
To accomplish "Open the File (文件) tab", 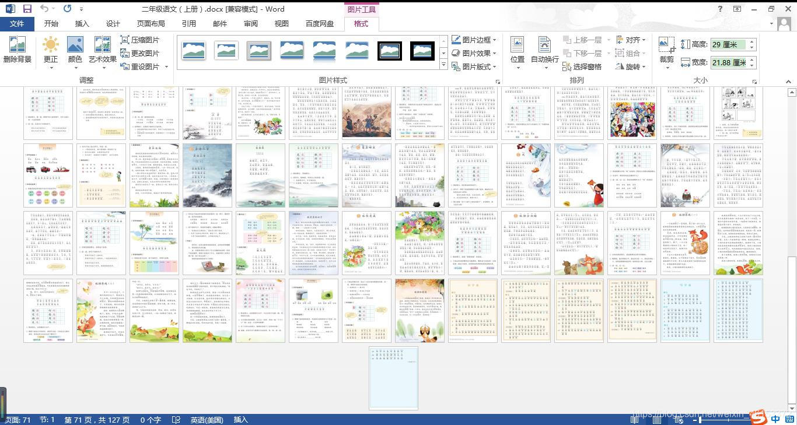I will tap(17, 24).
